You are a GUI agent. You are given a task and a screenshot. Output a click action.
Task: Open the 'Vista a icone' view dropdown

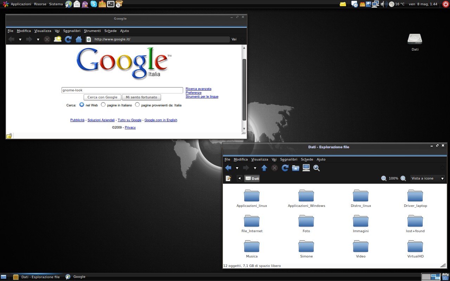point(427,178)
